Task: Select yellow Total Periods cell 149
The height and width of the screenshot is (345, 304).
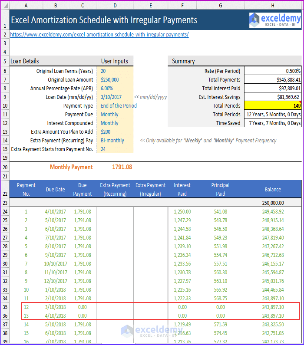Action: pyautogui.click(x=273, y=106)
